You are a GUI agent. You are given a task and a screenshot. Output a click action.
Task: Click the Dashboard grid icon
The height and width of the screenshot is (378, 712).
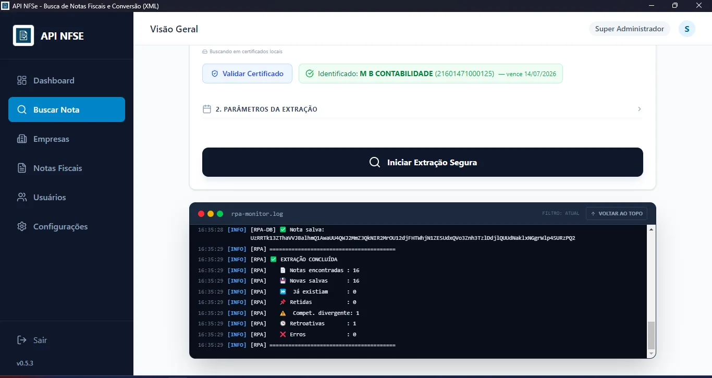click(22, 80)
